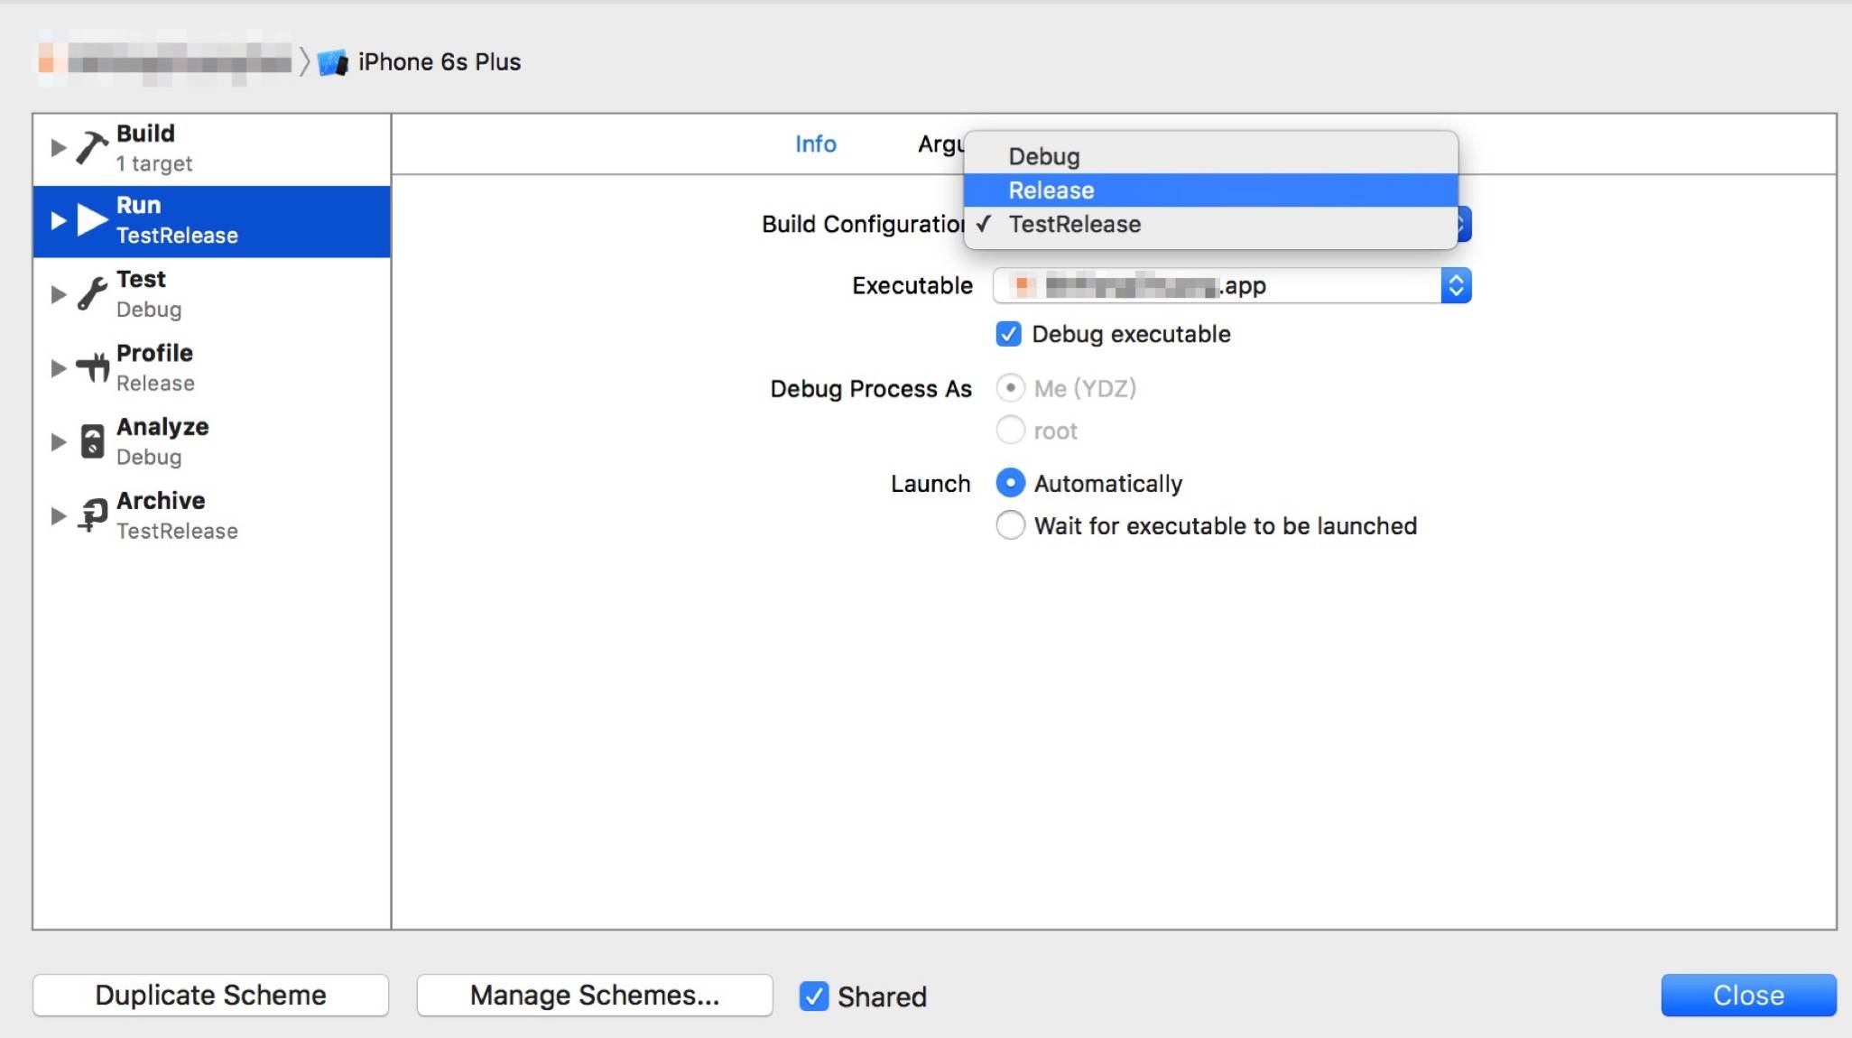Viewport: 1852px width, 1038px height.
Task: Click the iPhone 6s Plus simulator icon
Action: point(333,62)
